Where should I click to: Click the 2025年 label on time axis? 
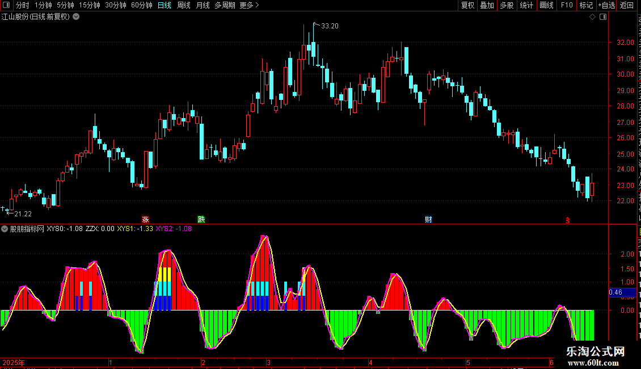click(14, 362)
